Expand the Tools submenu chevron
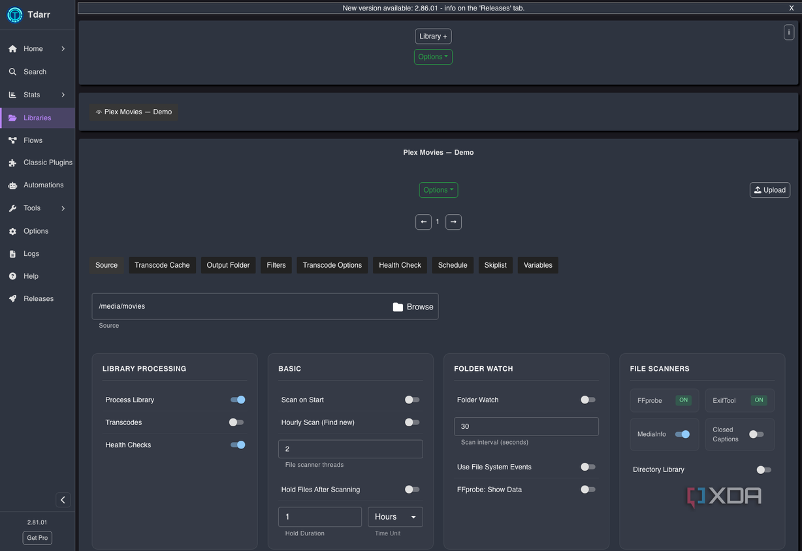 click(63, 208)
